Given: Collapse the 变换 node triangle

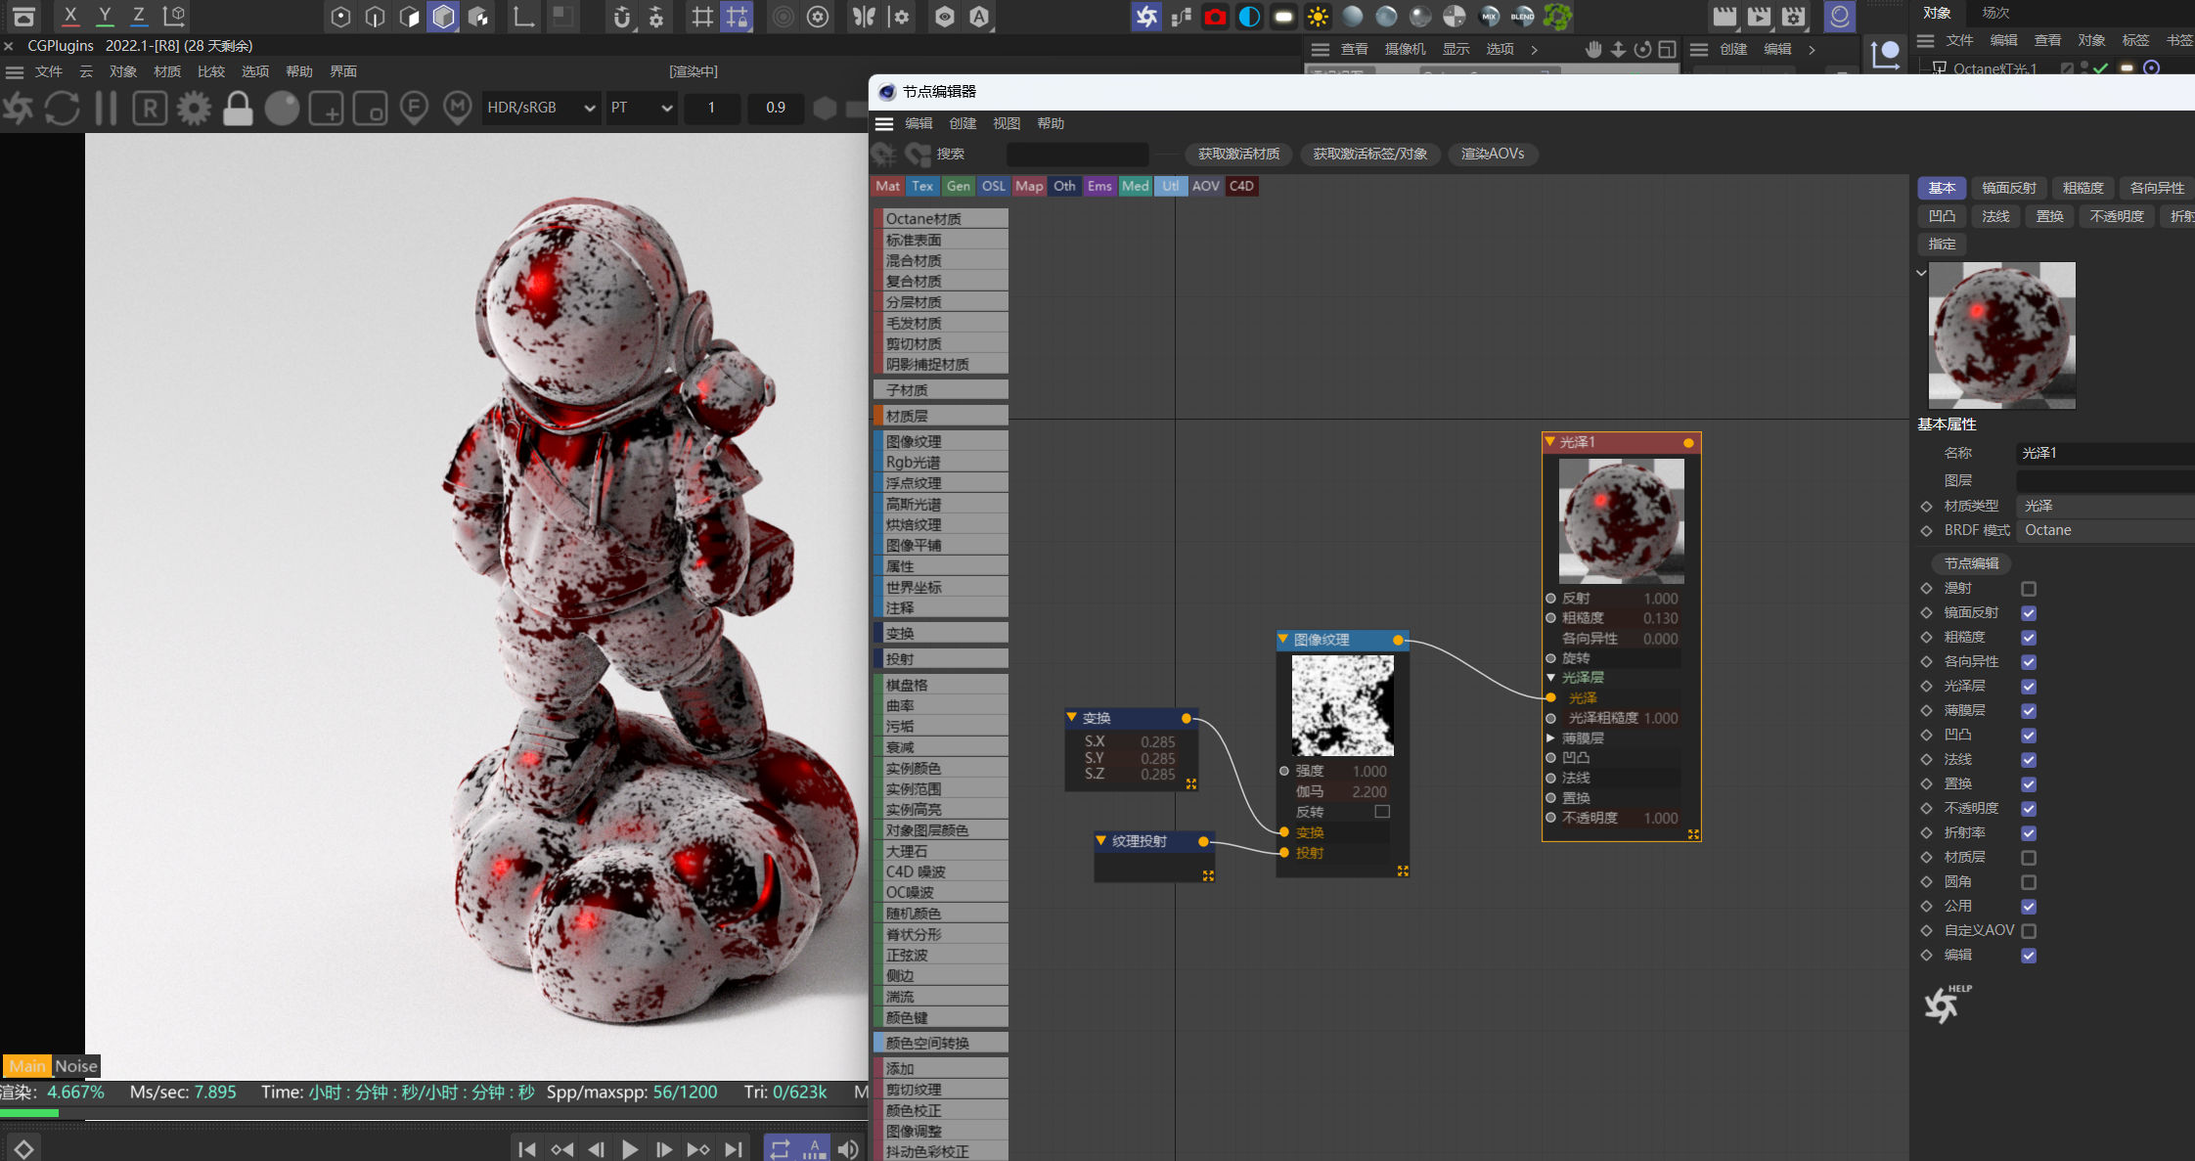Looking at the screenshot, I should pos(1072,718).
